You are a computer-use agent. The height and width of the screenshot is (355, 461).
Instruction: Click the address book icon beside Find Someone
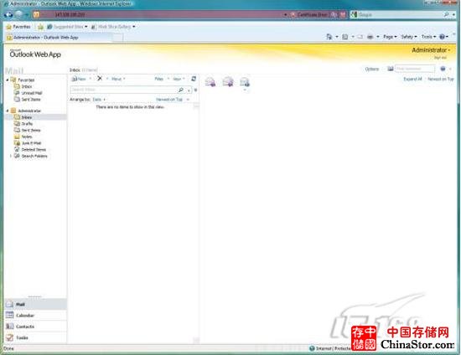coord(390,69)
